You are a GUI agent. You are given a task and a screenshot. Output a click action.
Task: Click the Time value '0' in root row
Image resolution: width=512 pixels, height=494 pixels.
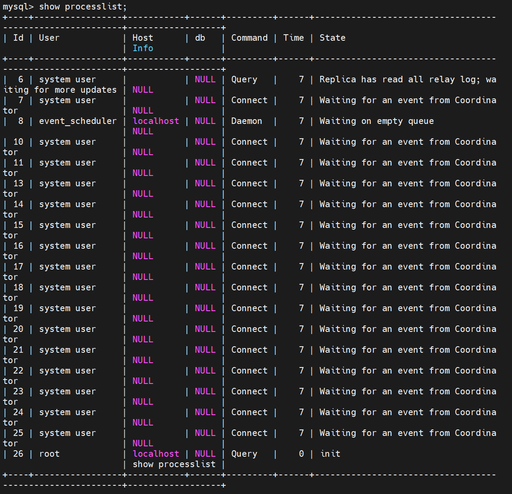[301, 454]
